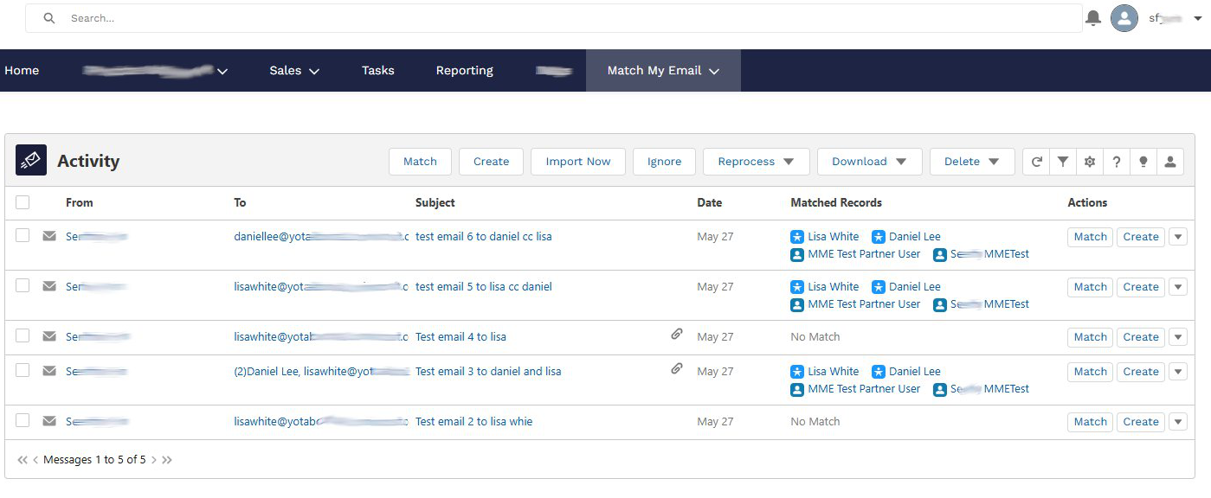Click envelope icon in 'Test email 4' row
This screenshot has height=498, width=1211.
click(49, 336)
